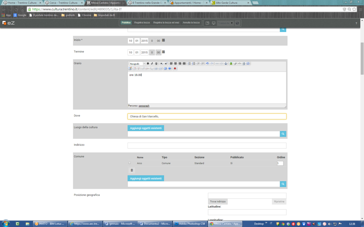
Task: Click the red X icon in the editor toolbar
Action: tap(175, 69)
